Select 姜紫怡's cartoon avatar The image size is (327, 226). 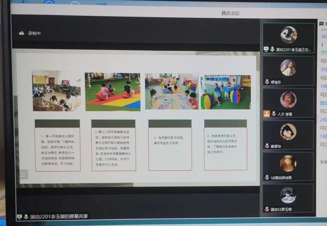click(288, 132)
